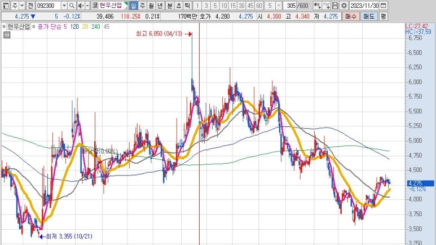Click the current price 4,275 in quote bar
This screenshot has height=245, width=436.
tap(22, 16)
